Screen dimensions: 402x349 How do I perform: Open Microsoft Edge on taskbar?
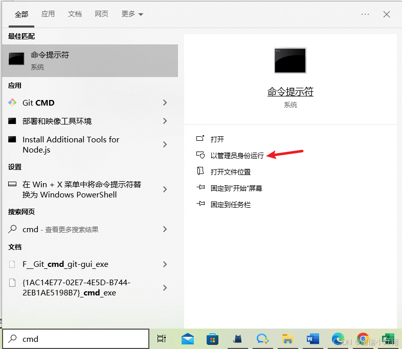[338, 339]
